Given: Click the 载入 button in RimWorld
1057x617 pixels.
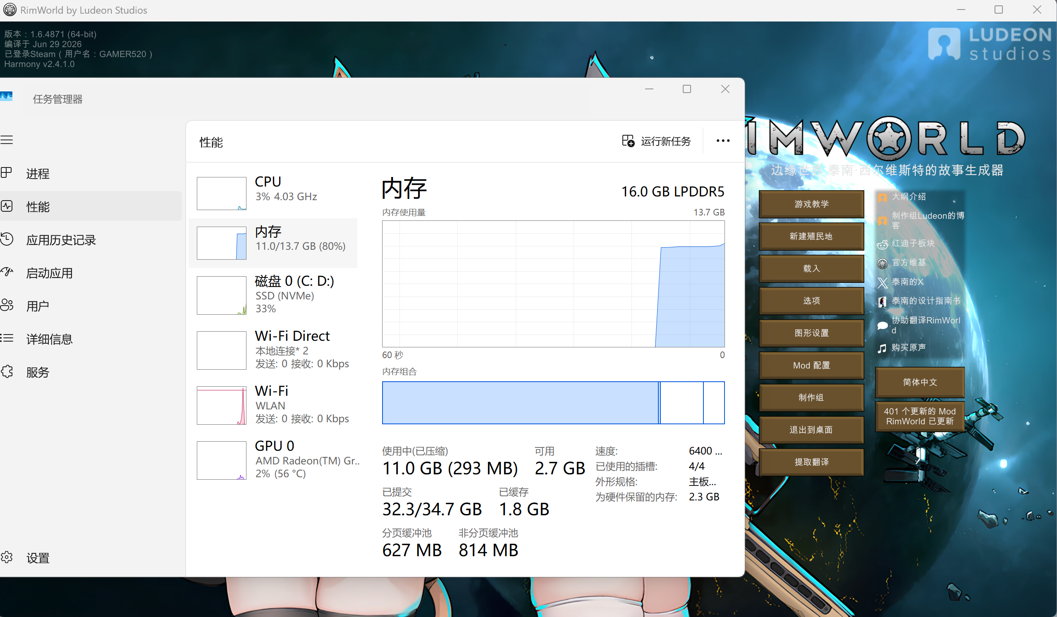Looking at the screenshot, I should [x=811, y=268].
